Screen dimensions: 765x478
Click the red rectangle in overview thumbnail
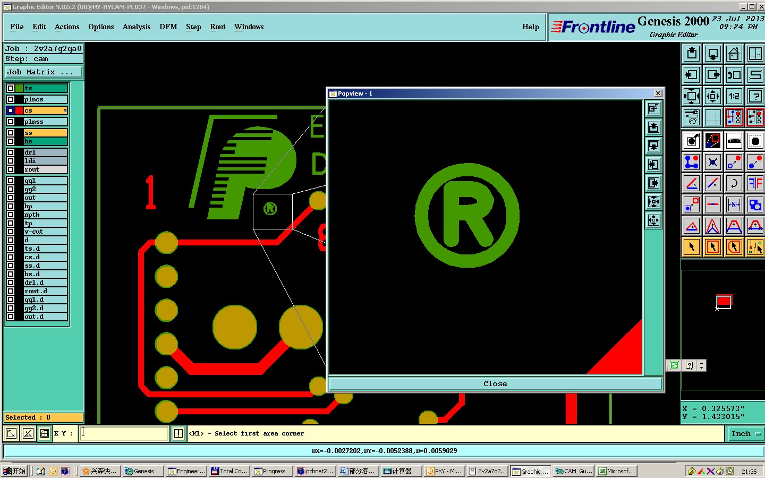724,301
